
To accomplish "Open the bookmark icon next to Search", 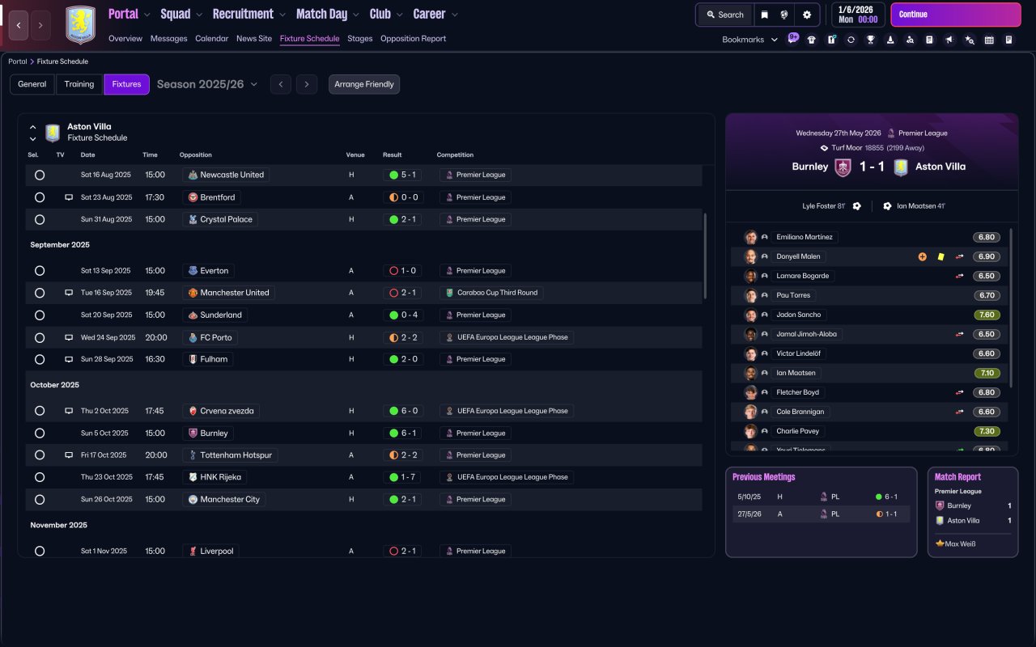I will (x=765, y=15).
